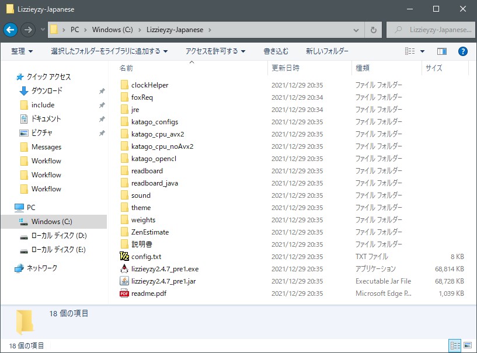Select the config.txt file icon
Image resolution: width=477 pixels, height=353 pixels.
tap(124, 257)
